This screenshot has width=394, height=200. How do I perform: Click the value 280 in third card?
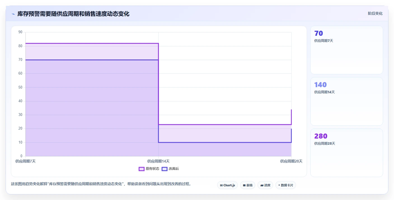click(321, 136)
